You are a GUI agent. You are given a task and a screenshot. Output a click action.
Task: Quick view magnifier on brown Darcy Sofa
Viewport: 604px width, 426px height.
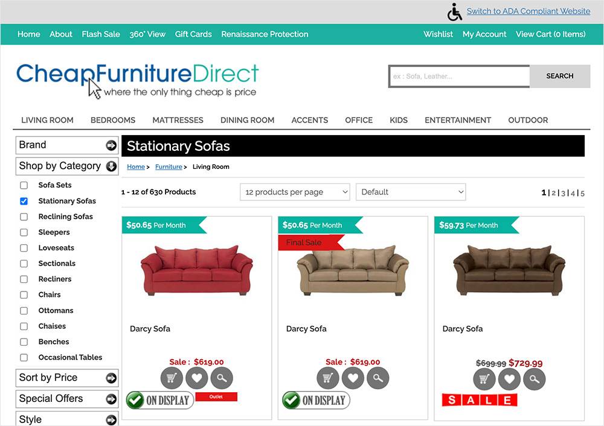tap(535, 379)
